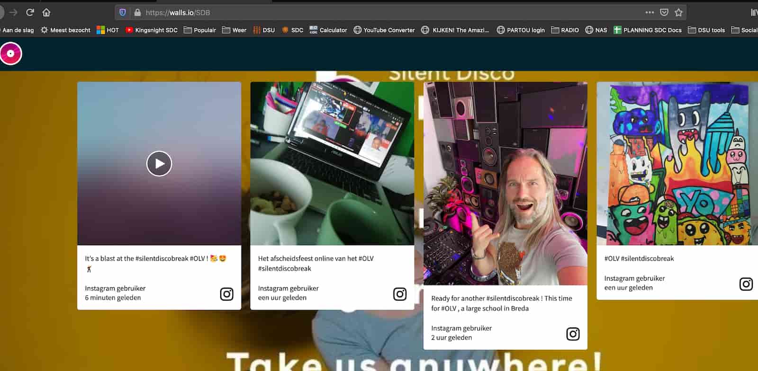
Task: Click "Instagram gebruiker" on the afscheidsfeest post
Action: [x=288, y=288]
